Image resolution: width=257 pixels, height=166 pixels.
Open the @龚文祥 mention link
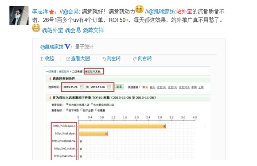(93, 30)
